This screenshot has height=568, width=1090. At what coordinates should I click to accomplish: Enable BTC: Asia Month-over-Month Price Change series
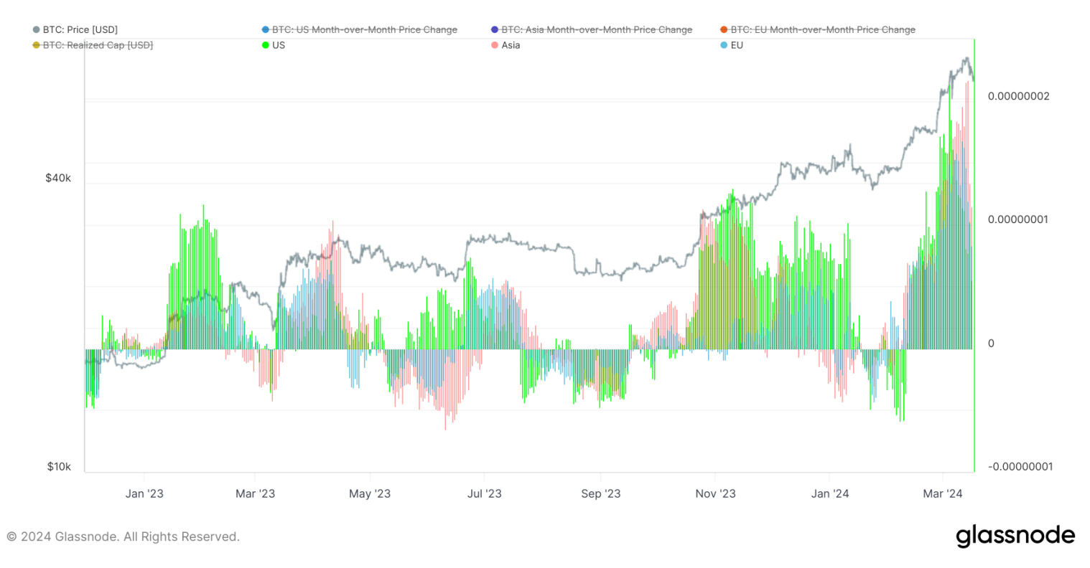point(596,30)
